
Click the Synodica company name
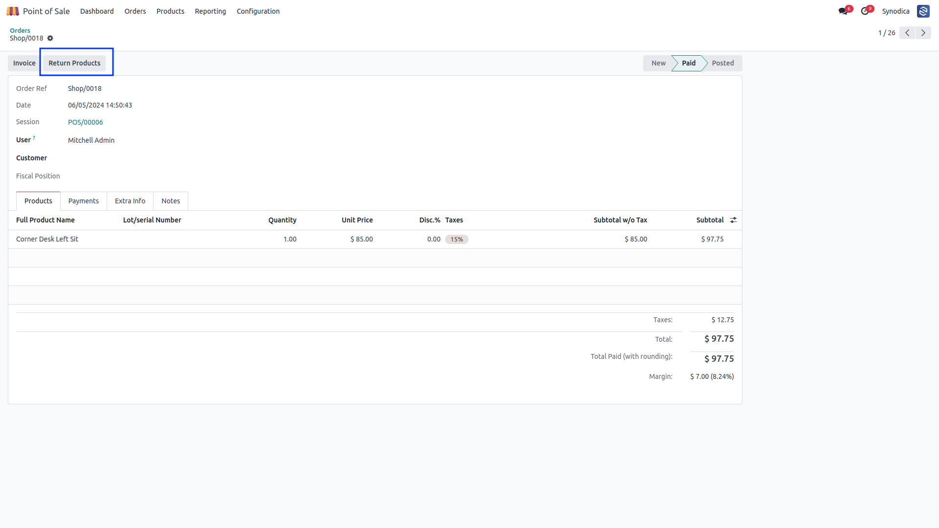tap(895, 11)
